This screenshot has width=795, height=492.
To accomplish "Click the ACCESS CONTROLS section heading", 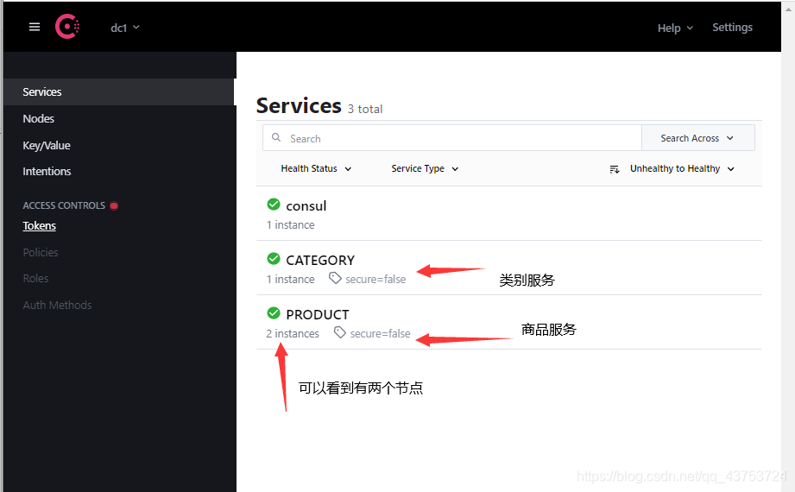I will [x=64, y=205].
